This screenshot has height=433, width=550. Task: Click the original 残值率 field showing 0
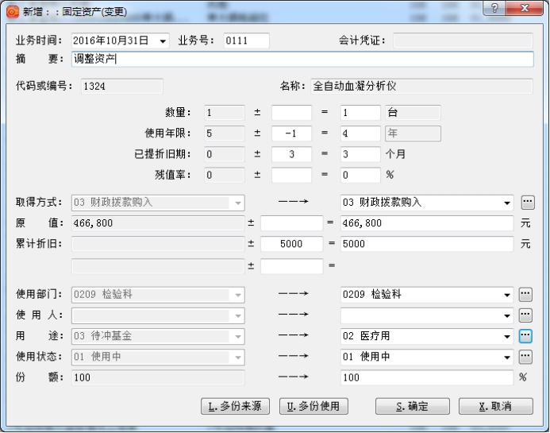point(224,175)
